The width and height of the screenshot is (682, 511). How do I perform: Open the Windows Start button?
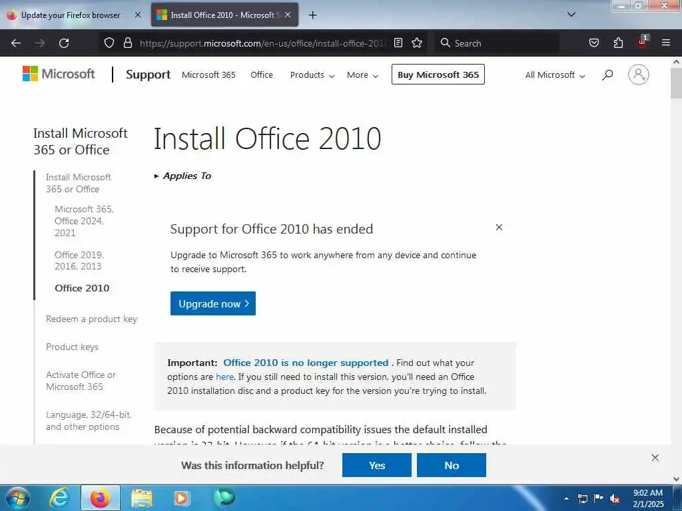(x=17, y=498)
